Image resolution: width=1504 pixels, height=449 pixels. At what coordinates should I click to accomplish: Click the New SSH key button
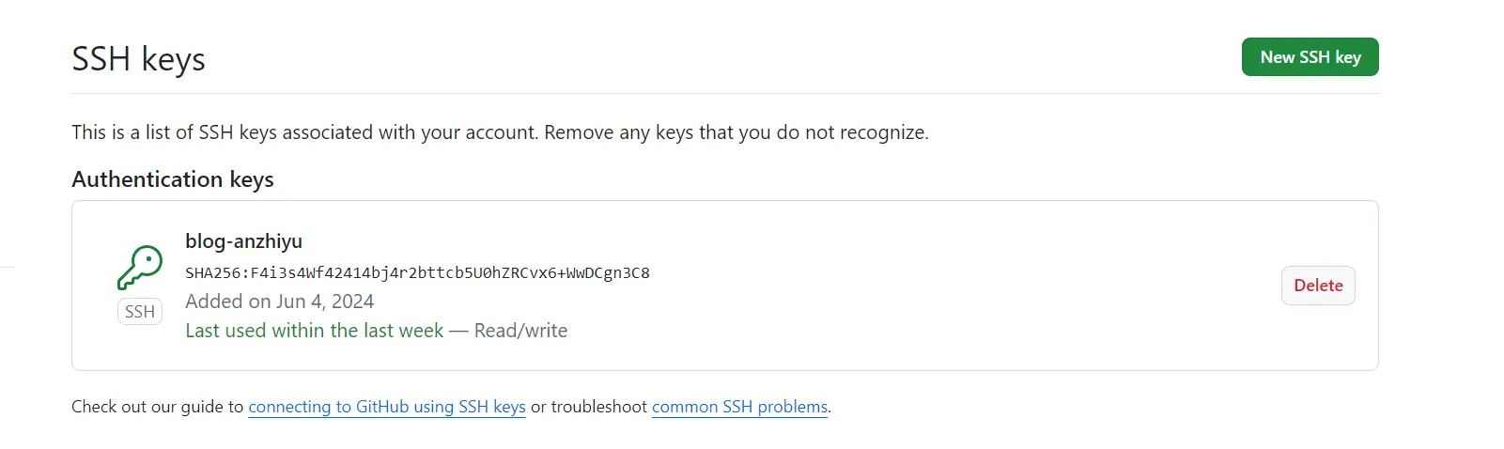tap(1310, 57)
